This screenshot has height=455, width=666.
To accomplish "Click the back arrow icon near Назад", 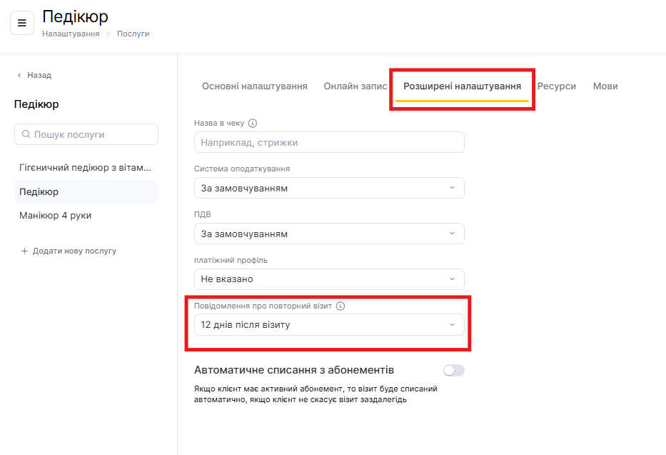I will coord(19,75).
